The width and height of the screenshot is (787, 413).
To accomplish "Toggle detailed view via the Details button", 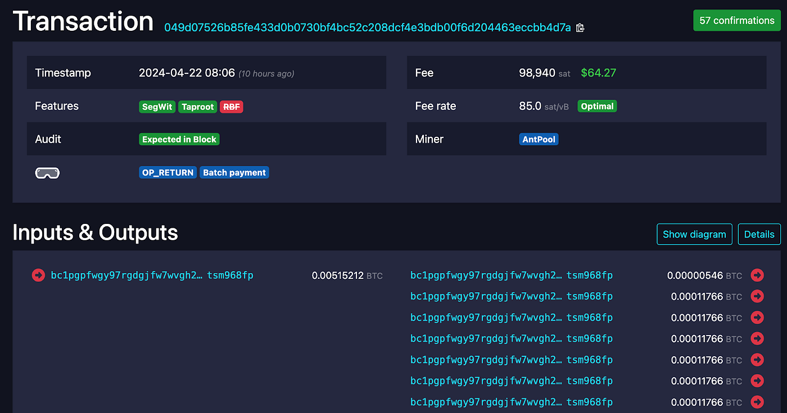I will [759, 234].
